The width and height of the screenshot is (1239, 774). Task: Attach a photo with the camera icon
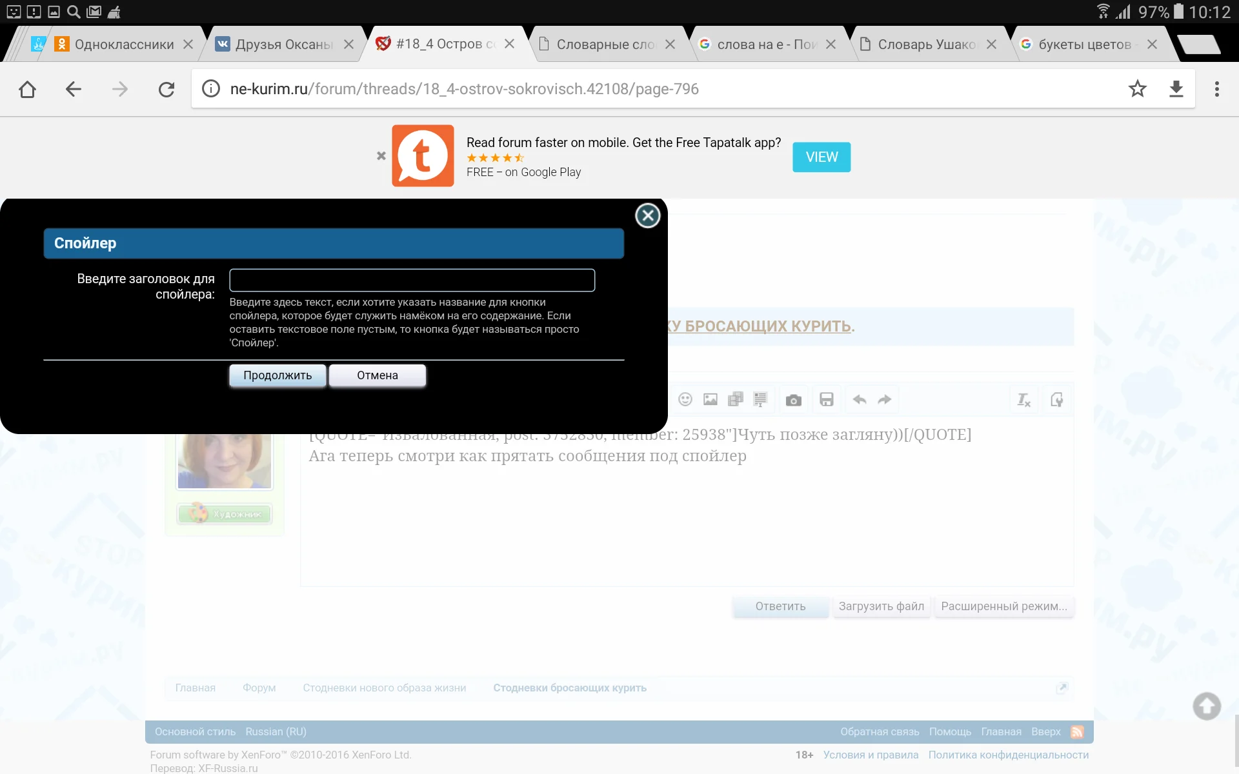click(794, 399)
